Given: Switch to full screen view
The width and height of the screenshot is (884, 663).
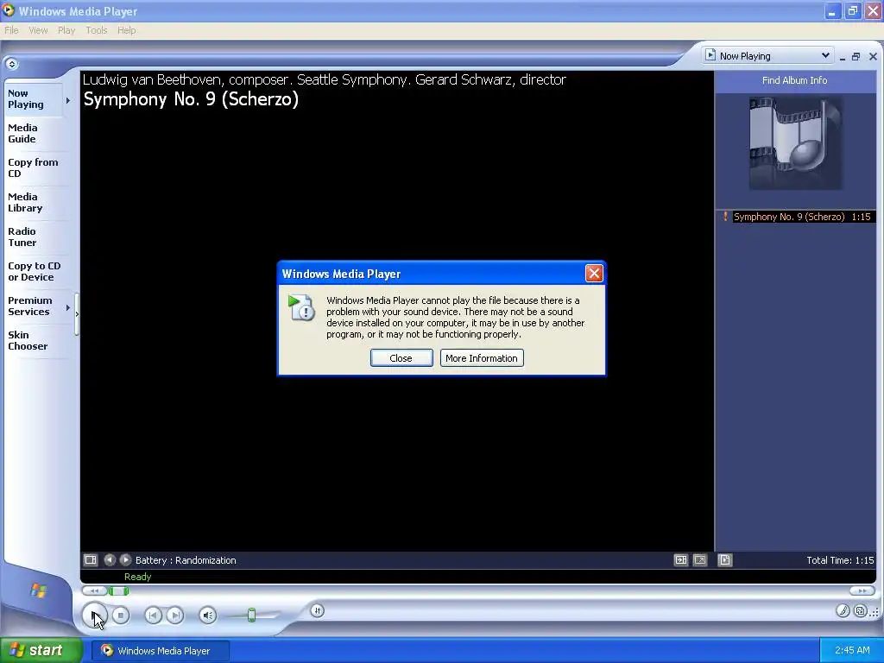Looking at the screenshot, I should 699,559.
